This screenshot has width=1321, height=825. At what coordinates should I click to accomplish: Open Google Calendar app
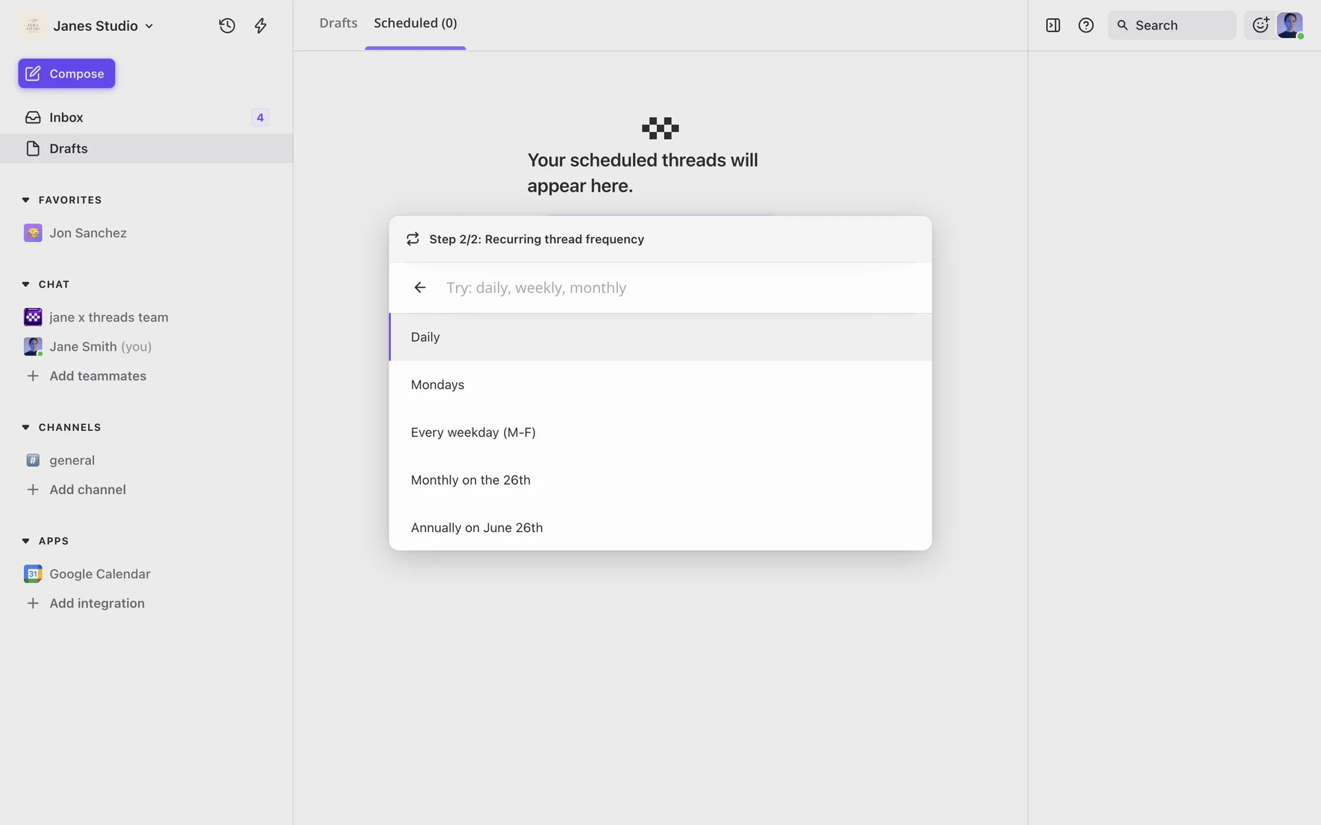pyautogui.click(x=99, y=573)
